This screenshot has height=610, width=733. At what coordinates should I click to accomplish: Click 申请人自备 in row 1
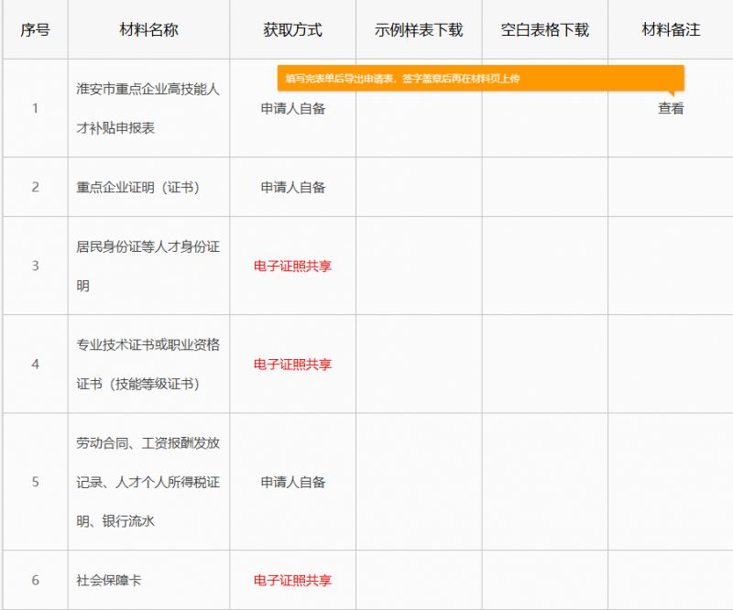(292, 108)
